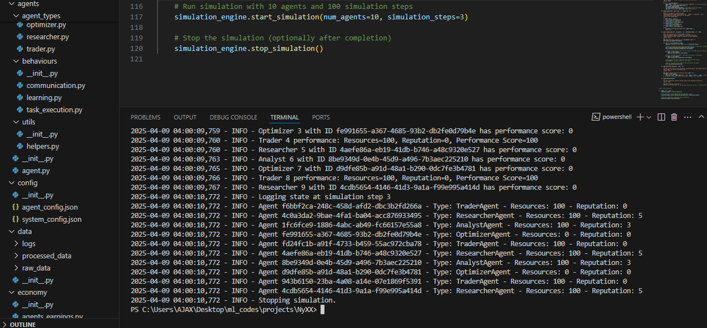Click the 'Optimizer 3 with ID' log line
Screen dimensions: 707x328
click(x=352, y=131)
